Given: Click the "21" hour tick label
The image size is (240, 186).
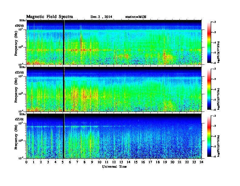Looking at the screenshot, I should 179,162.
